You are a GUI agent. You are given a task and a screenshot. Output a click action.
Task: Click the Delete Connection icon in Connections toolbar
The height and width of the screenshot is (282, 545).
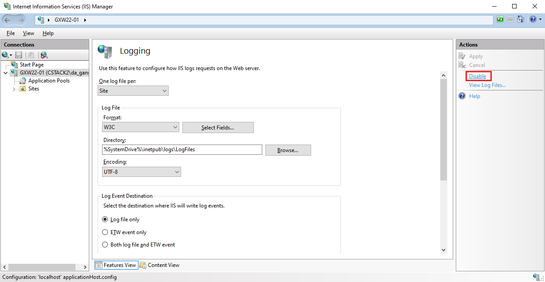click(x=44, y=55)
